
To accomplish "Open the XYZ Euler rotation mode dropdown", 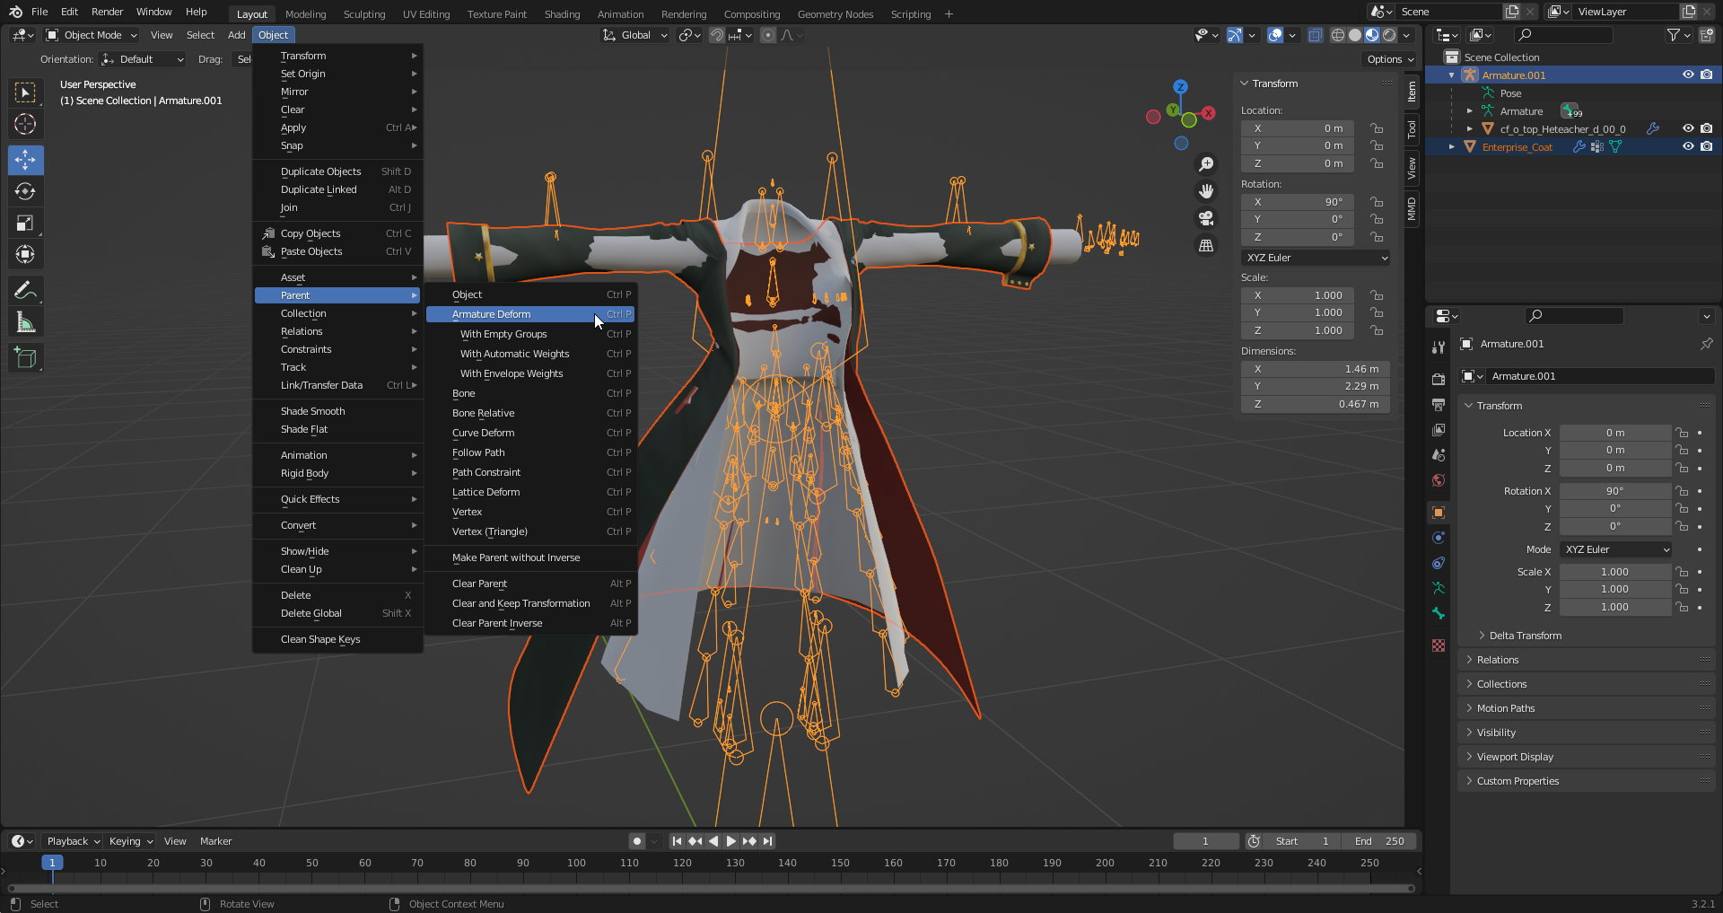I will 1316,258.
